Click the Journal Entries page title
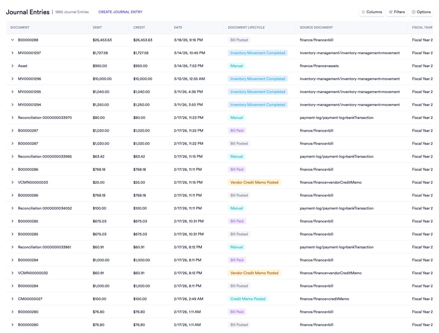 (x=28, y=12)
